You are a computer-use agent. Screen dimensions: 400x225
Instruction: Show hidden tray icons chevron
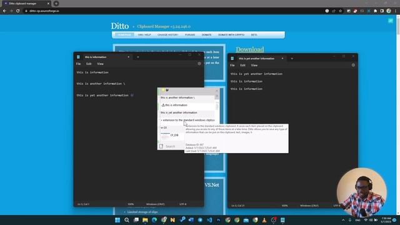343,220
